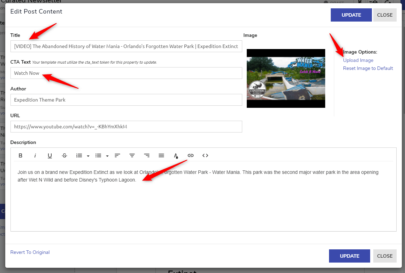Image resolution: width=405 pixels, height=273 pixels.
Task: Click the top CLOSE button
Action: (x=385, y=15)
